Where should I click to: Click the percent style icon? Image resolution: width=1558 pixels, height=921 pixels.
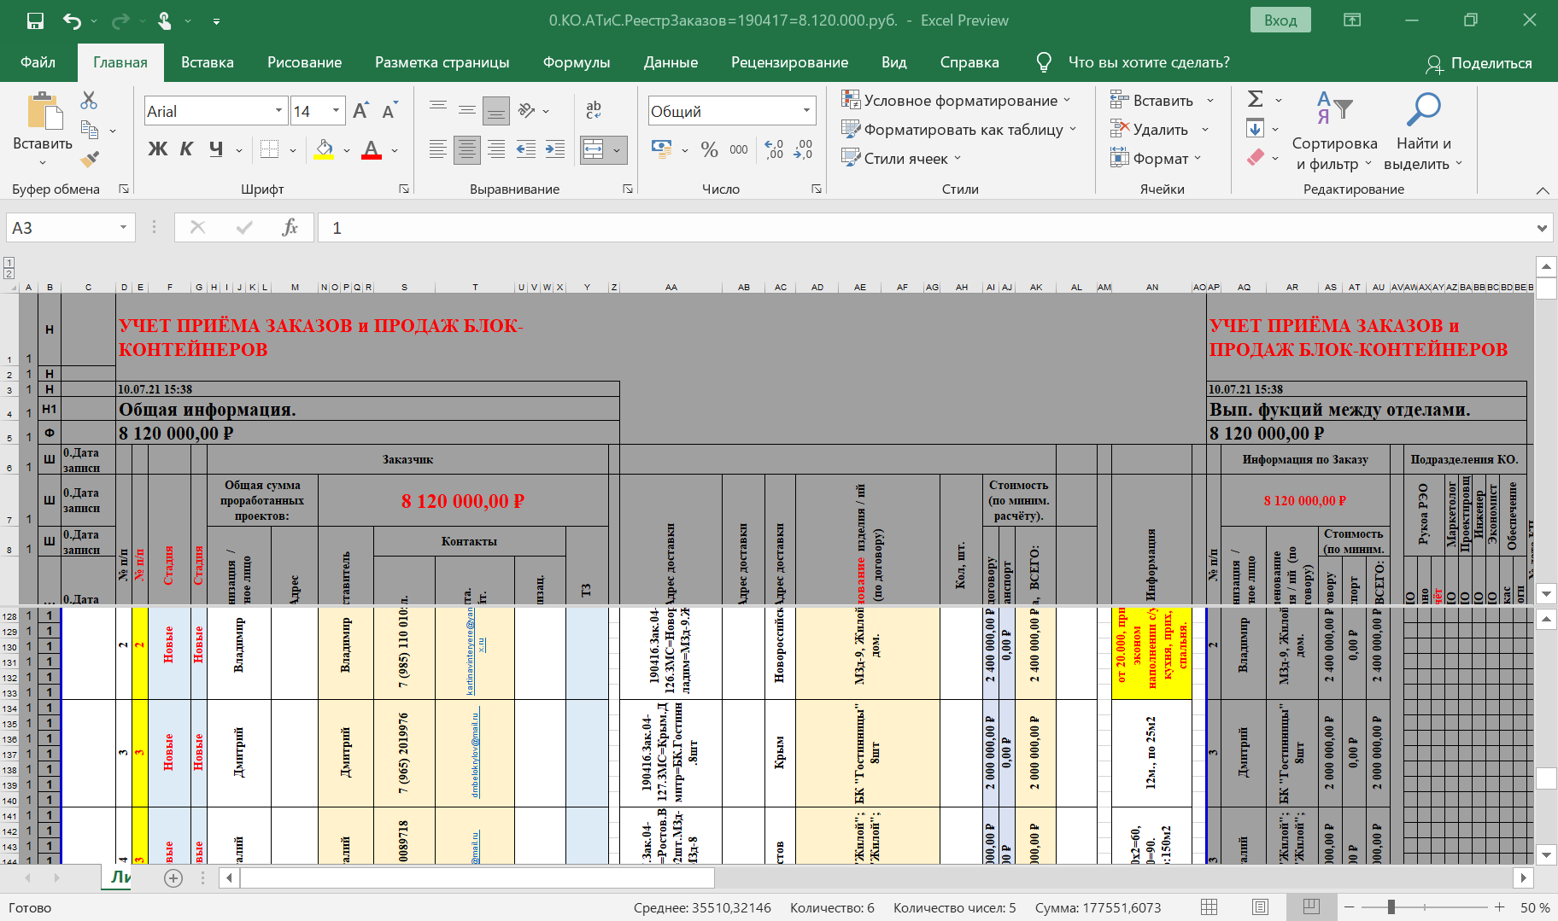pyautogui.click(x=709, y=149)
